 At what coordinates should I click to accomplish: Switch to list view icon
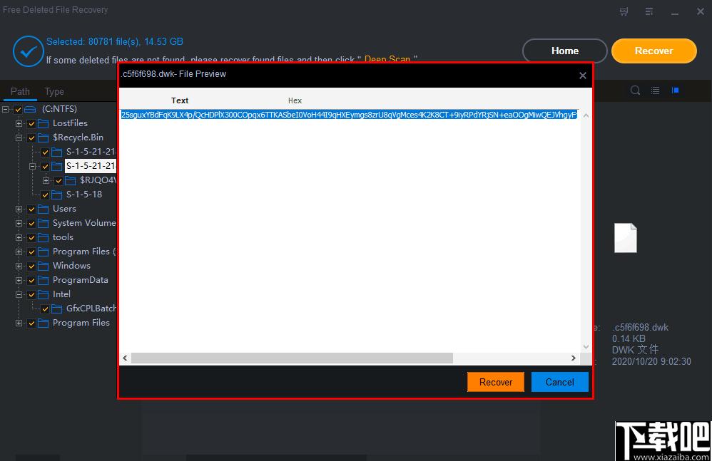(x=655, y=90)
